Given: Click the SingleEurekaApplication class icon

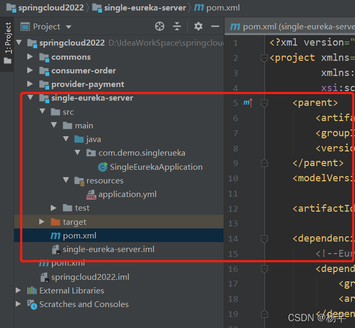Looking at the screenshot, I should pos(103,167).
